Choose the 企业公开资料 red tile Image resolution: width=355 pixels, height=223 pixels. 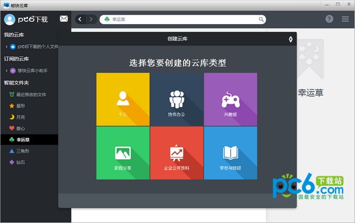pos(177,153)
